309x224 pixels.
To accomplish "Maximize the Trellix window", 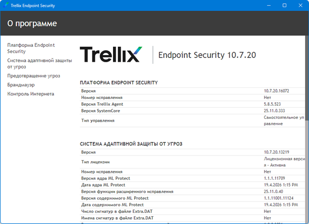I will 284,5.
